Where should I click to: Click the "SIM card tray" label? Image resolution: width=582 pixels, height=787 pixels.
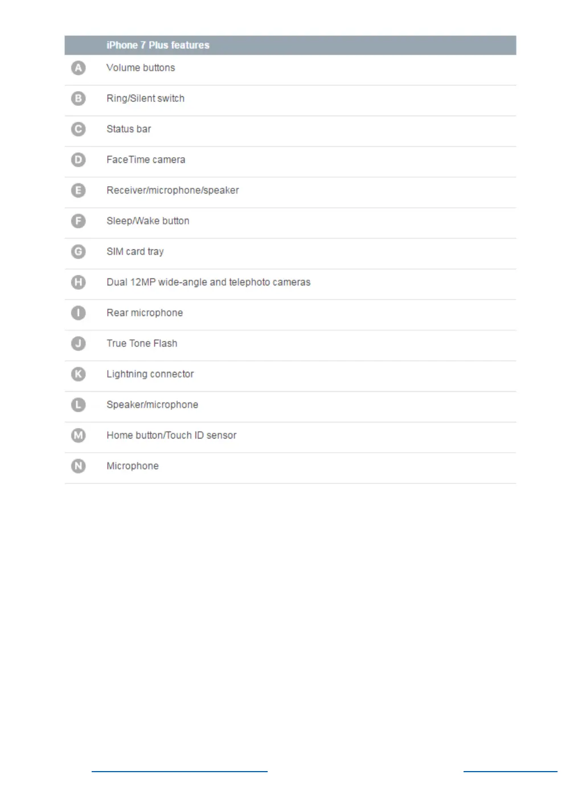(x=135, y=252)
